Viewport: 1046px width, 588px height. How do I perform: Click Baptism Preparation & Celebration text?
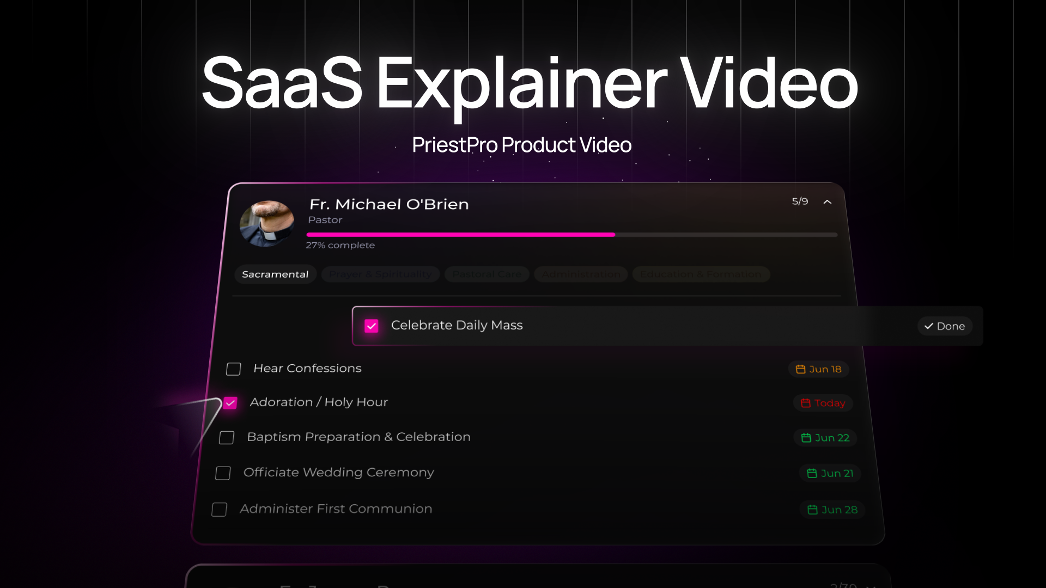click(358, 437)
